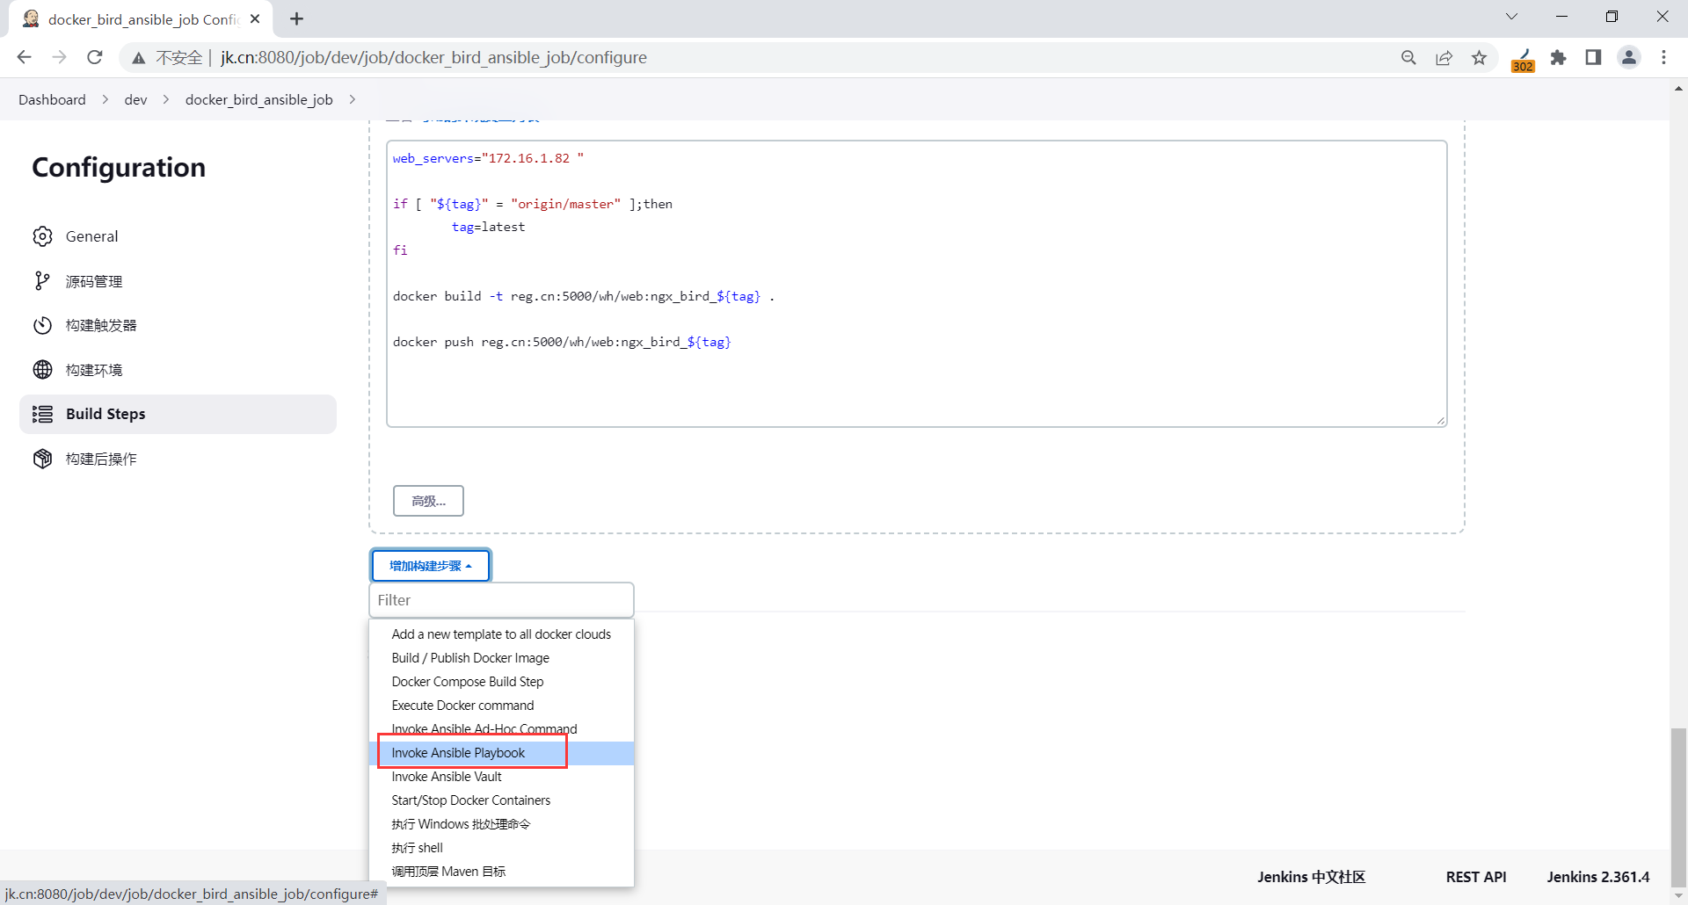Image resolution: width=1688 pixels, height=905 pixels.
Task: Choose 执行 shell from build step menu
Action: [418, 848]
